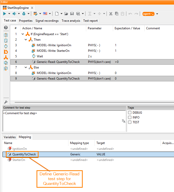Open the Trace analysis tab
The image size is (174, 192).
(71, 21)
